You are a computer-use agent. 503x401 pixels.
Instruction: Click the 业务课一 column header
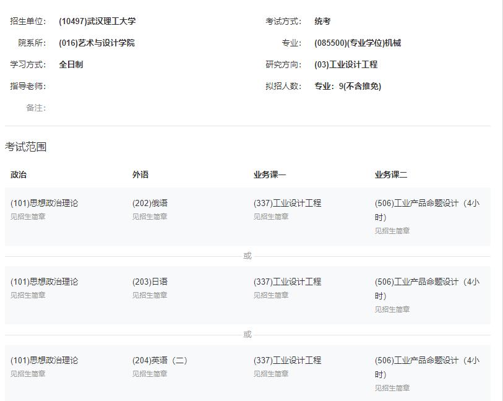[x=270, y=175]
